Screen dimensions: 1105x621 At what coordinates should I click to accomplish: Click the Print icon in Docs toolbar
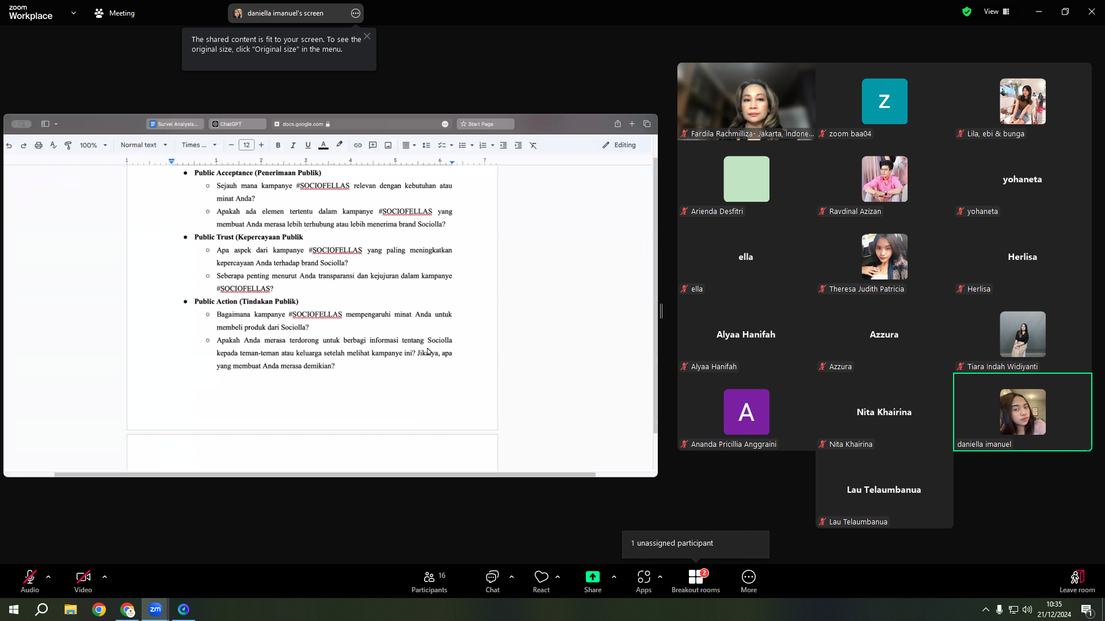tap(39, 145)
